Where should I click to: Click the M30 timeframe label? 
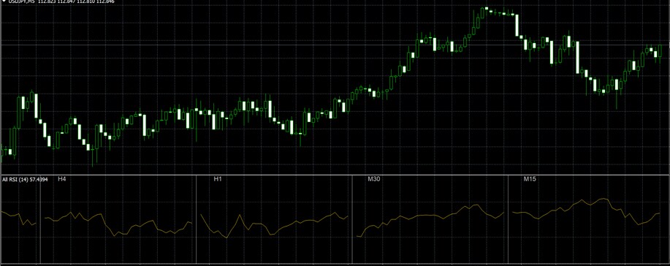pyautogui.click(x=374, y=179)
